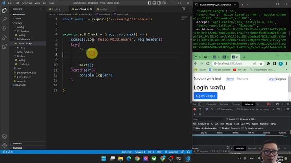Enable the Disable cache checkbox
The width and height of the screenshot is (291, 163).
coord(238,110)
